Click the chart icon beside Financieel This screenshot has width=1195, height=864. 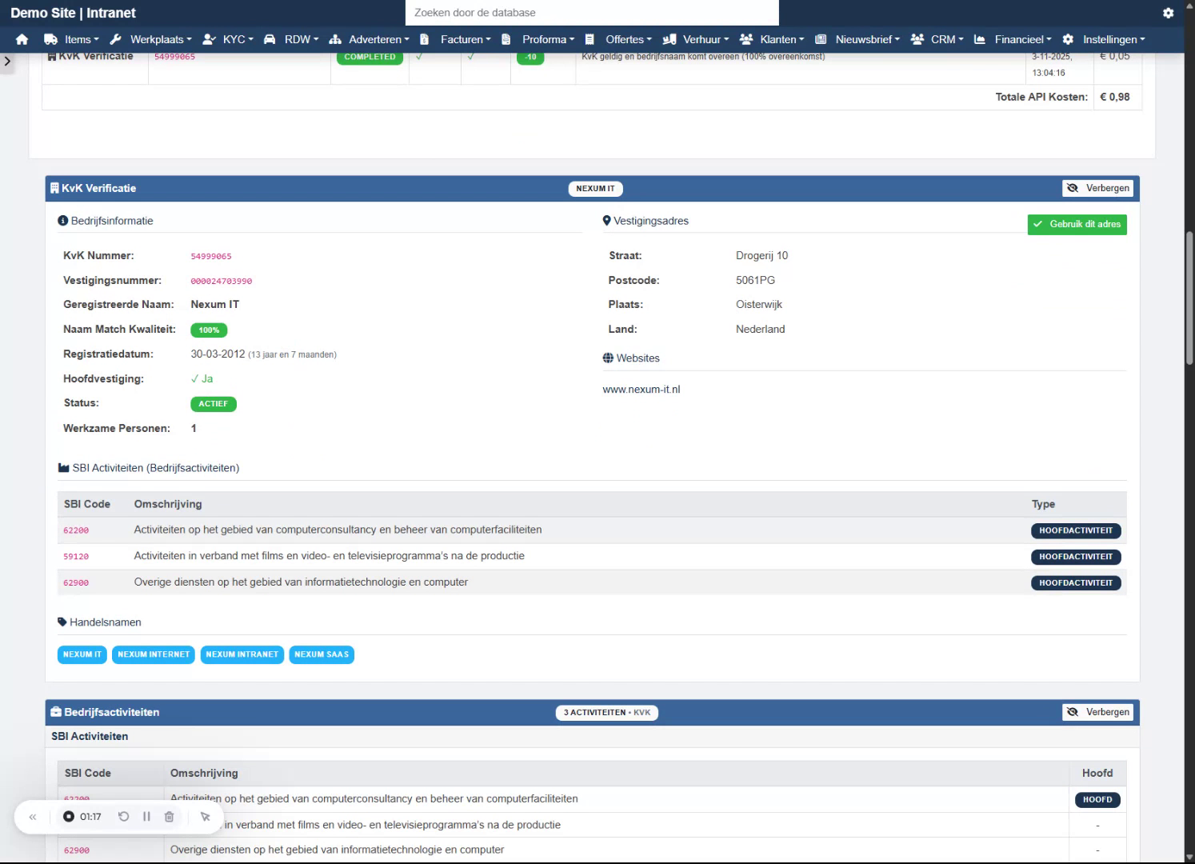click(980, 39)
